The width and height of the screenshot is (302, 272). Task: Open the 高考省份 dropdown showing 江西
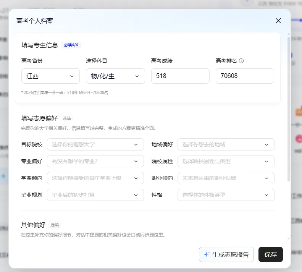coord(50,76)
